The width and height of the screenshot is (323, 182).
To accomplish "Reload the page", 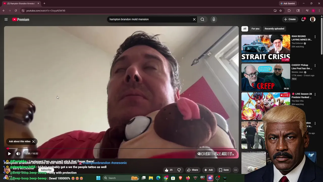I will coord(16,11).
